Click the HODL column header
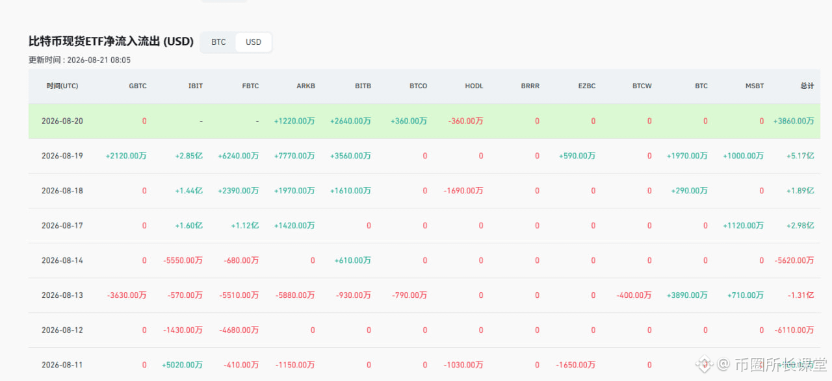The height and width of the screenshot is (381, 832). point(474,86)
